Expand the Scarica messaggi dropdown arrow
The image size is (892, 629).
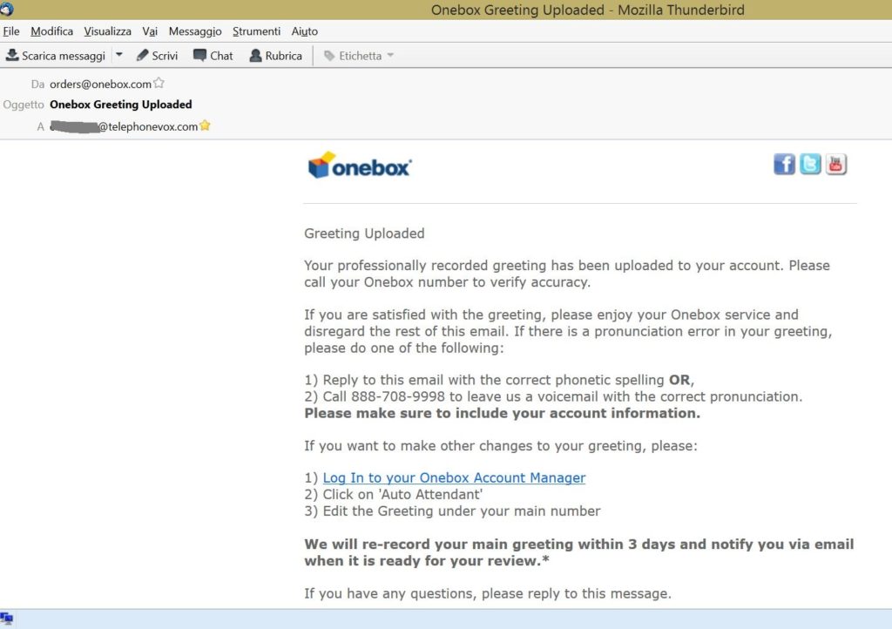click(x=119, y=55)
